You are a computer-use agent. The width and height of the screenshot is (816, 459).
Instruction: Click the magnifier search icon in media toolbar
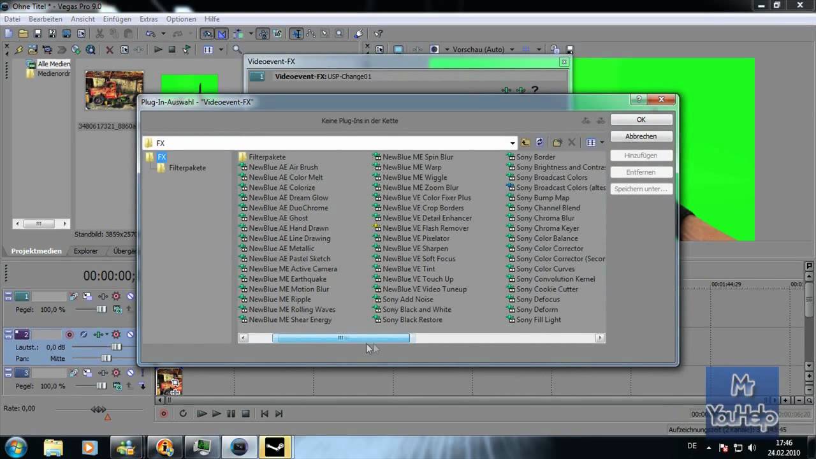pyautogui.click(x=237, y=50)
